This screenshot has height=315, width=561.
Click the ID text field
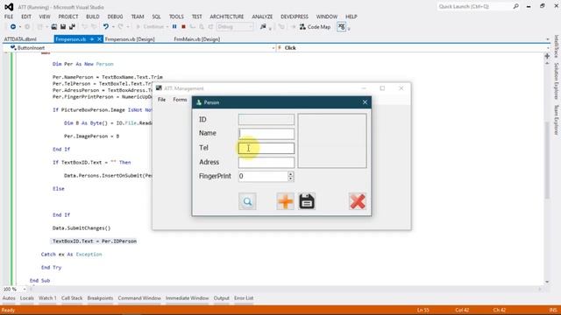(266, 119)
